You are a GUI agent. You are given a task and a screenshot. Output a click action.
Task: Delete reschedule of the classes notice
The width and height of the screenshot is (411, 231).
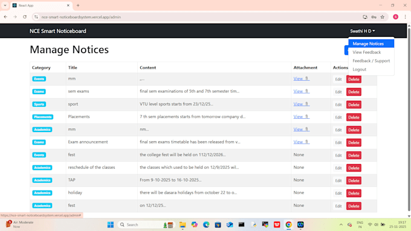coord(354,168)
